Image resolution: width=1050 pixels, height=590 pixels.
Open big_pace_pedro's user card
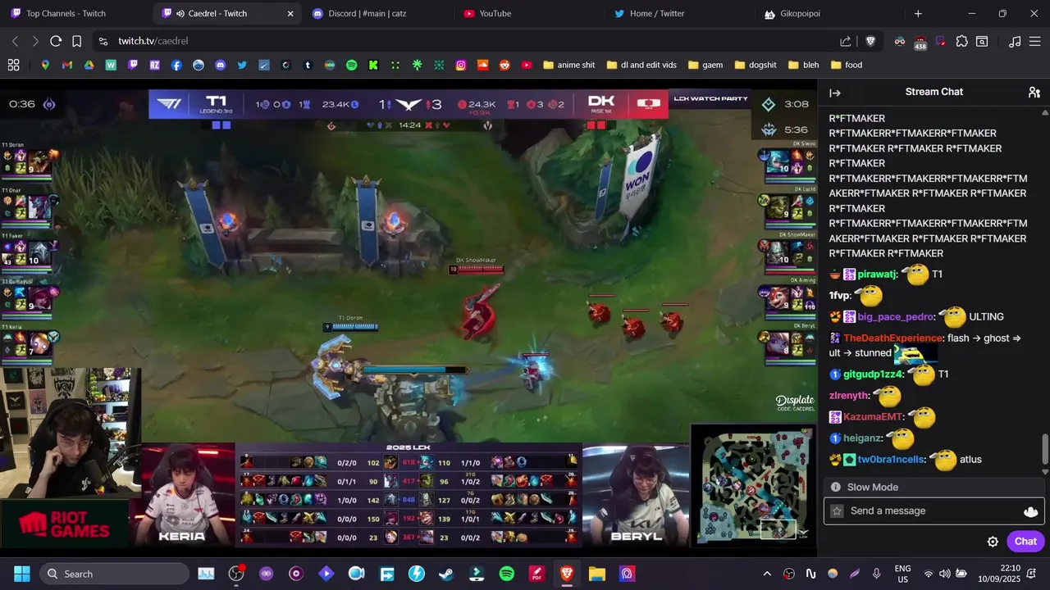[x=896, y=317]
